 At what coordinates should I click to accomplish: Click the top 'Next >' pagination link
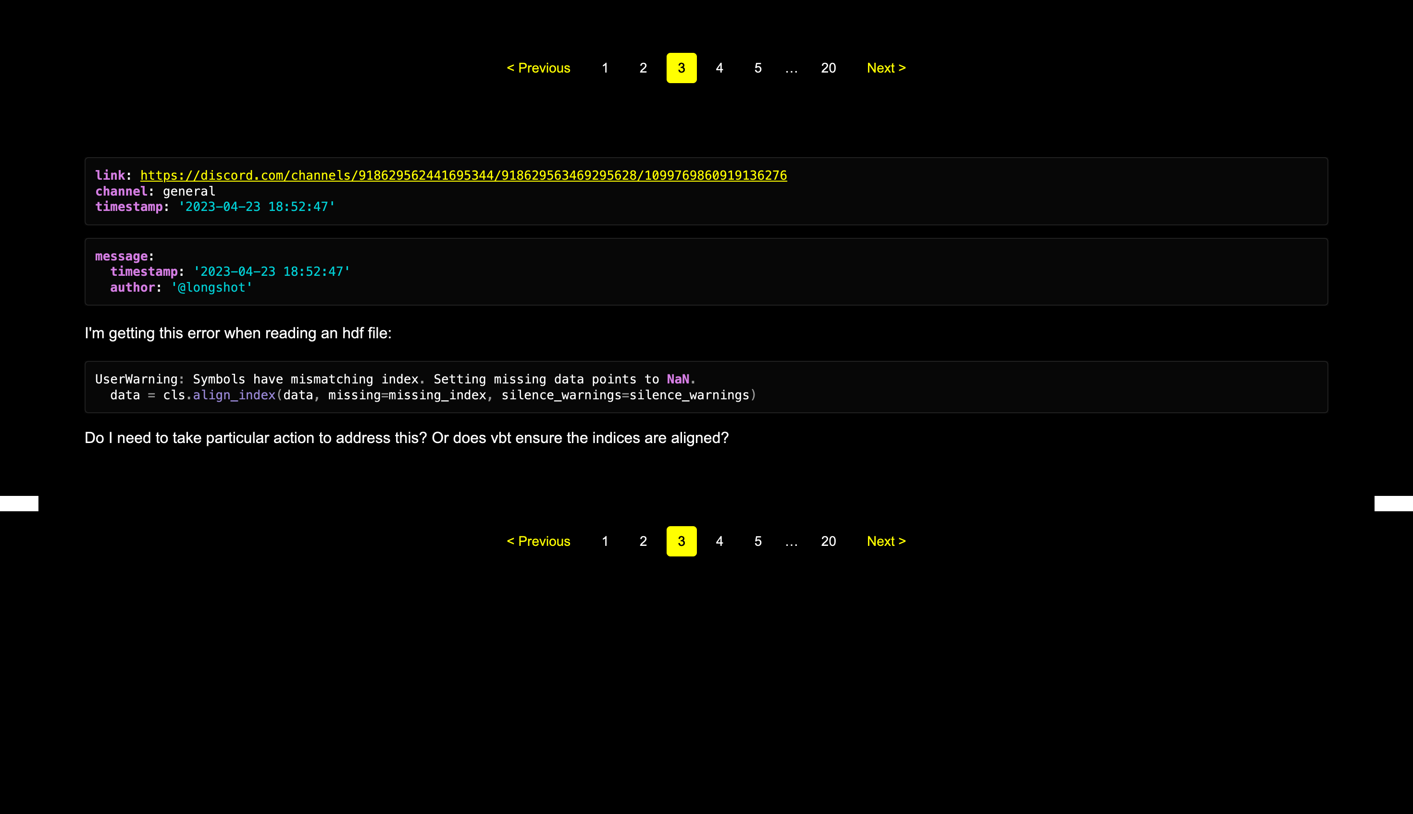886,68
